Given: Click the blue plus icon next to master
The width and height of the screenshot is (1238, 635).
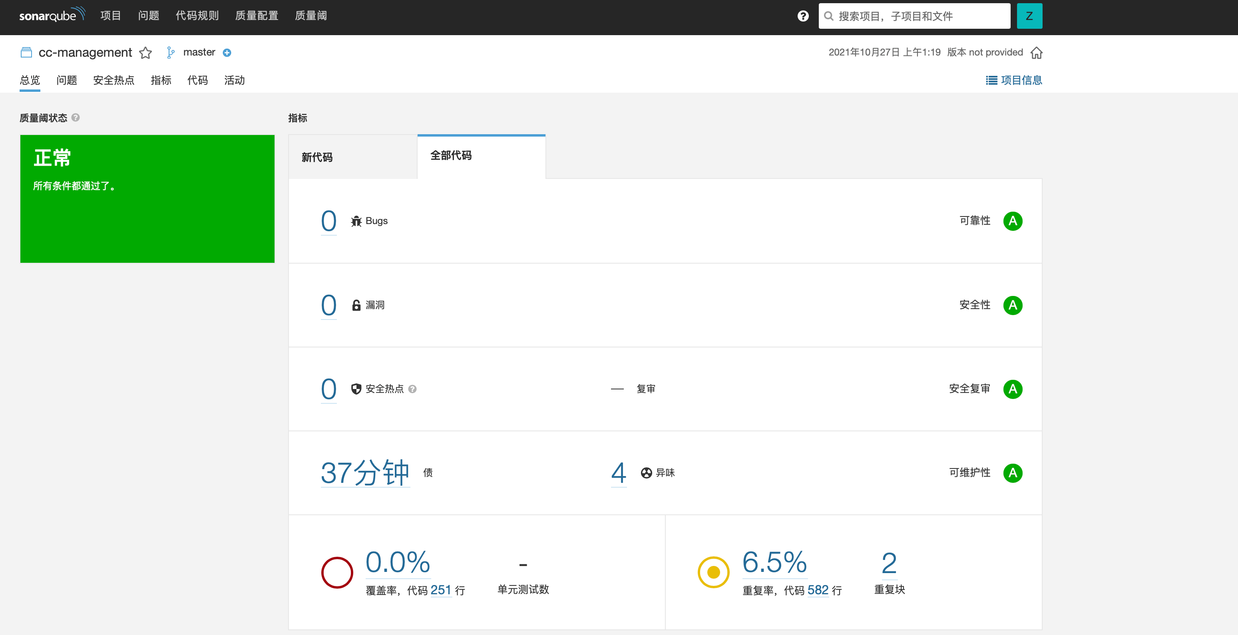Looking at the screenshot, I should pos(227,53).
